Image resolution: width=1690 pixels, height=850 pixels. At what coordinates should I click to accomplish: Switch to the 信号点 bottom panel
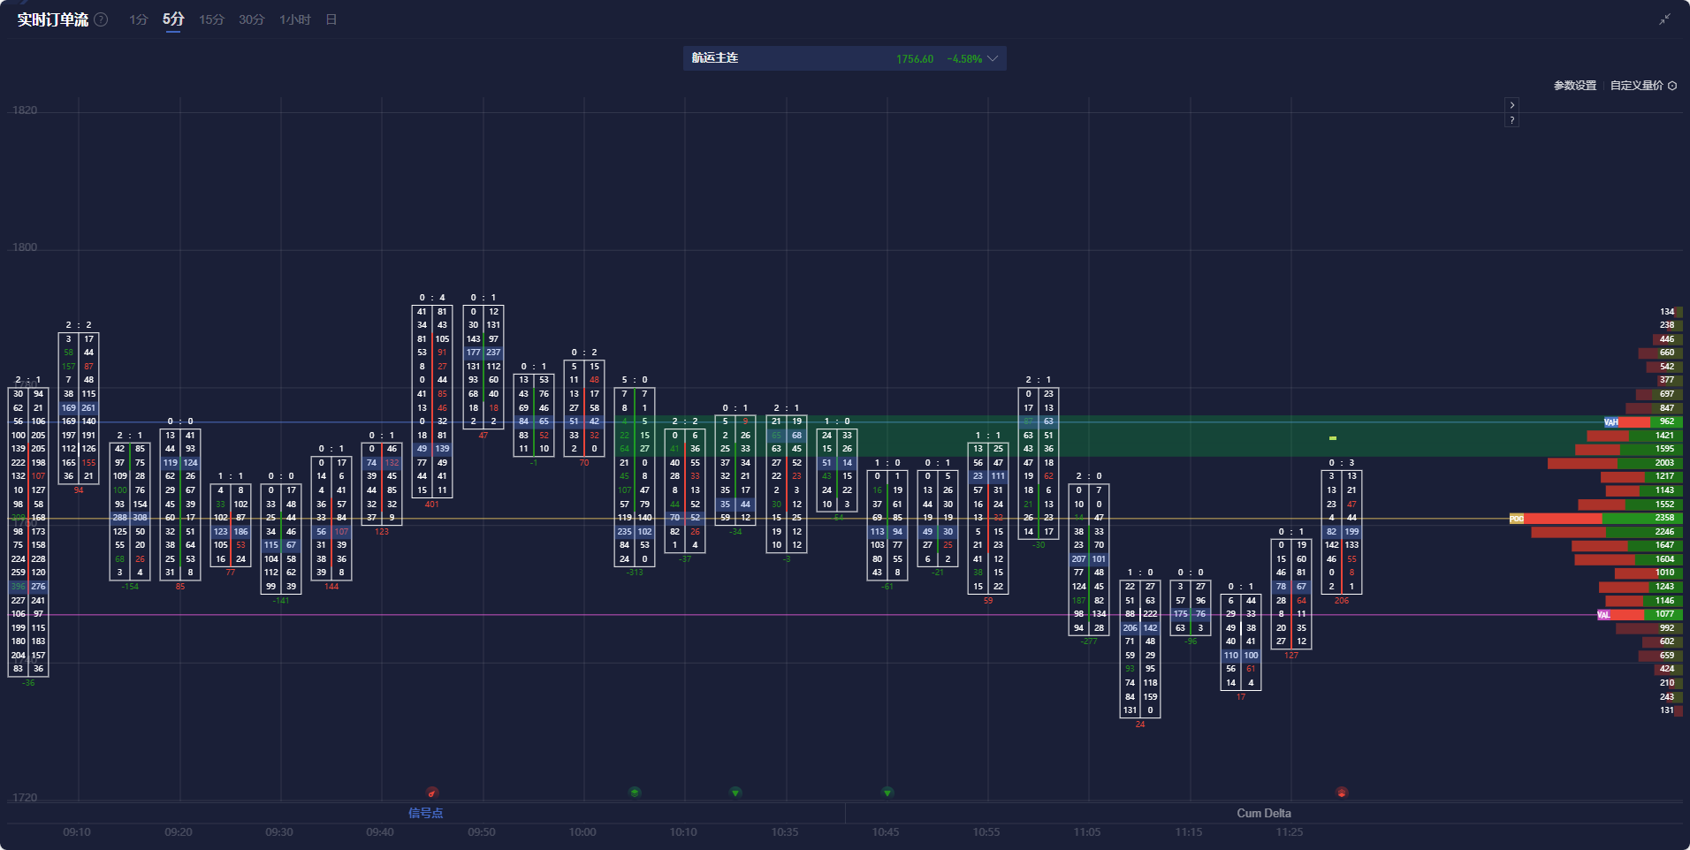pyautogui.click(x=425, y=813)
